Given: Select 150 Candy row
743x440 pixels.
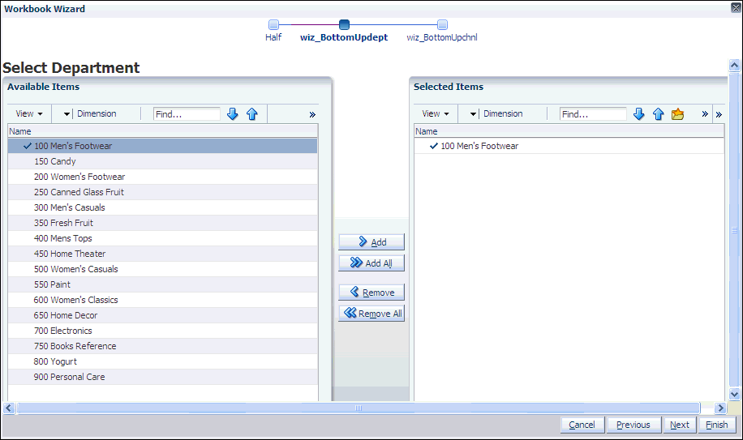Looking at the screenshot, I should pyautogui.click(x=162, y=161).
